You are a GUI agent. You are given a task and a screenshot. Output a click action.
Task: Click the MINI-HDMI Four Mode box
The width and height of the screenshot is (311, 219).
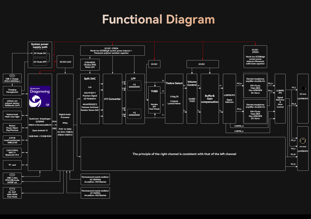[x=12, y=193]
